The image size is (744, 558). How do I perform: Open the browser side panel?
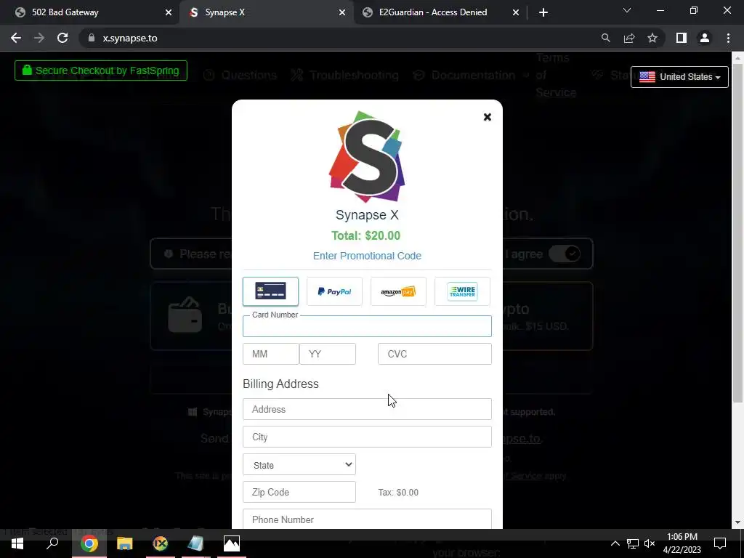pyautogui.click(x=682, y=38)
